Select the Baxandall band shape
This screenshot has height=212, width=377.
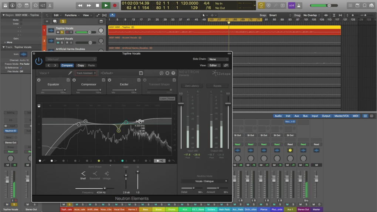[95, 175]
